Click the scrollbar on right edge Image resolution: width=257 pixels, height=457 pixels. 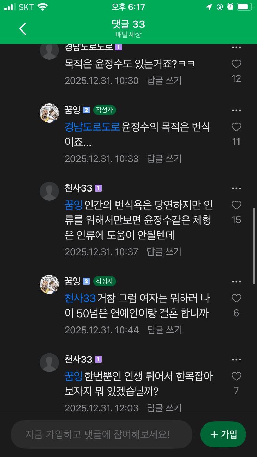click(x=254, y=245)
